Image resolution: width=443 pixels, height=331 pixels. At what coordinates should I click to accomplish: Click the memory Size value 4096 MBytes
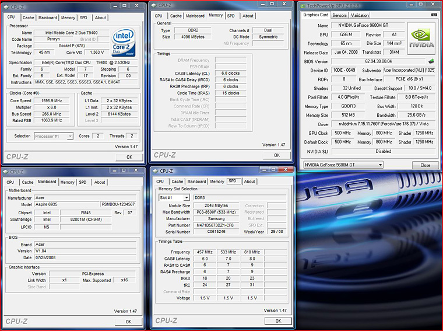[193, 37]
